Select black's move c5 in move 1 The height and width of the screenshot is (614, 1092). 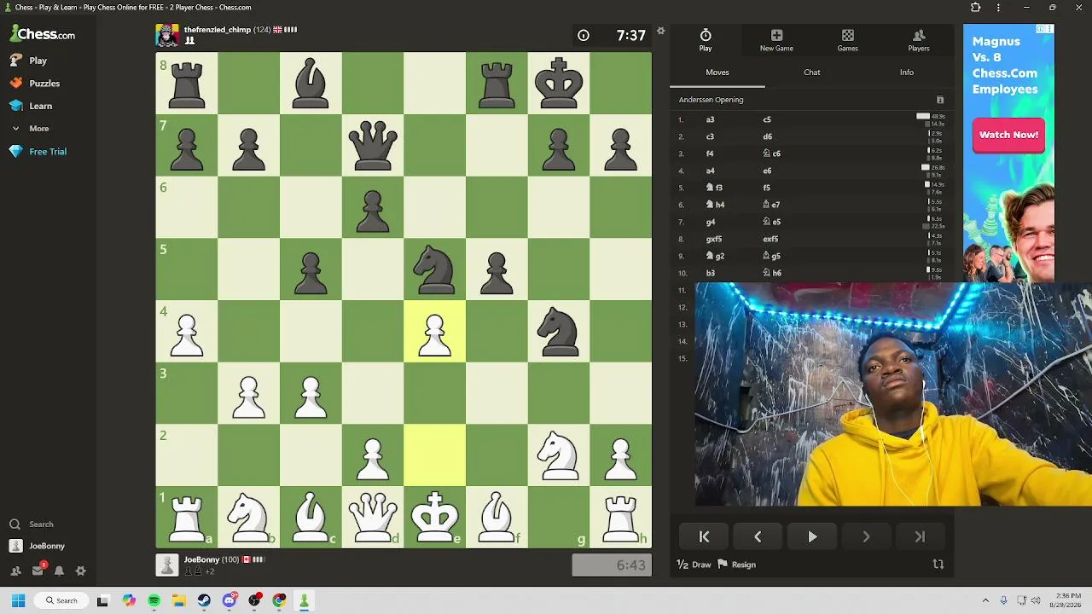coord(767,119)
